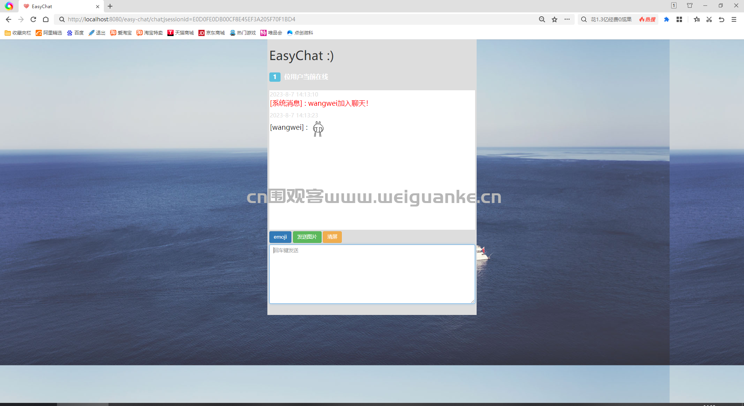Screen dimensions: 744x406
Task: Open the 热门游戏 bookmark
Action: click(x=243, y=33)
